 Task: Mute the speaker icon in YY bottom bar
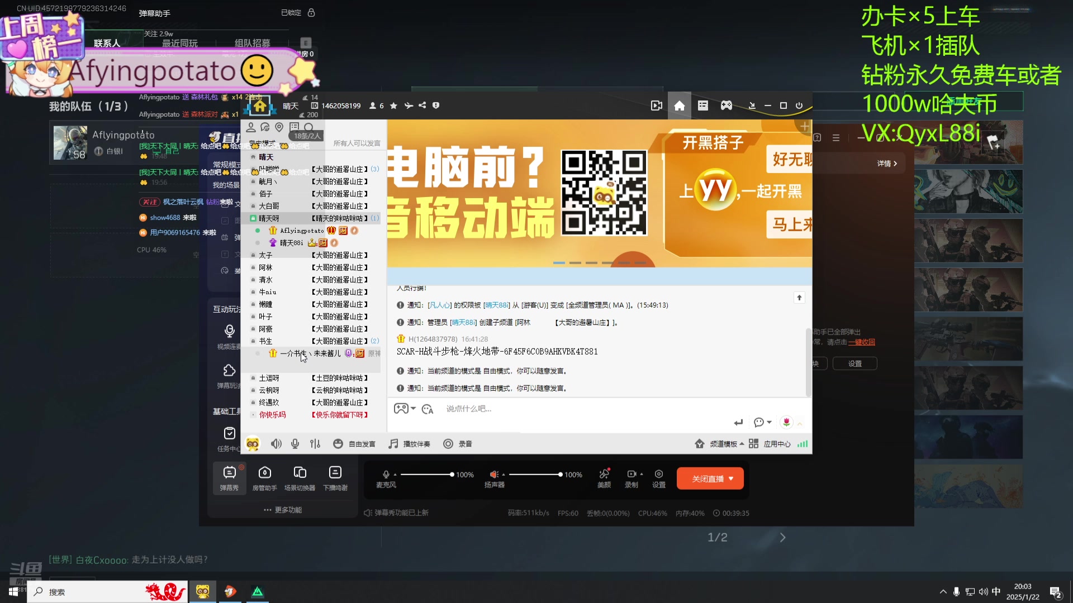pyautogui.click(x=277, y=443)
